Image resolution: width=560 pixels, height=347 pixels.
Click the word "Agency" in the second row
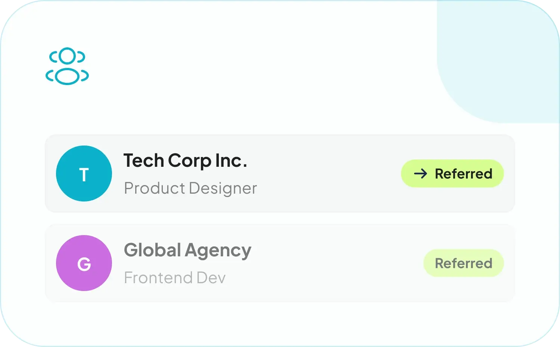pyautogui.click(x=218, y=251)
